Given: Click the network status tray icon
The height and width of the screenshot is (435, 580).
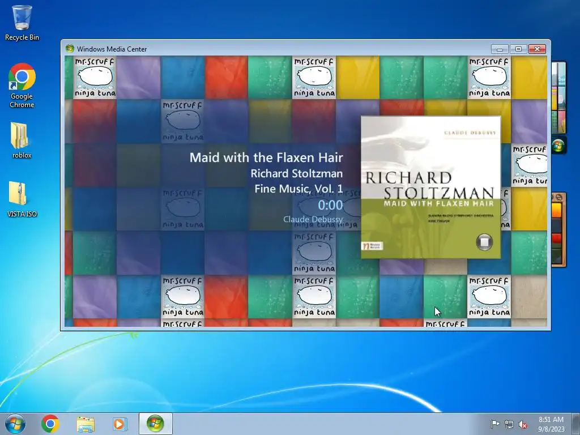Looking at the screenshot, I should coord(509,424).
